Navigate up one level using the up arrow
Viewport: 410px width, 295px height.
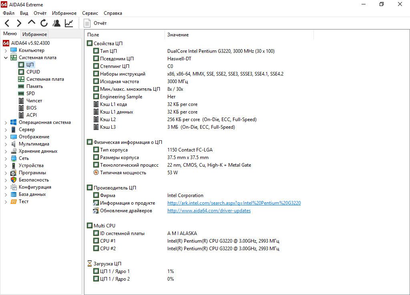[x=32, y=23]
